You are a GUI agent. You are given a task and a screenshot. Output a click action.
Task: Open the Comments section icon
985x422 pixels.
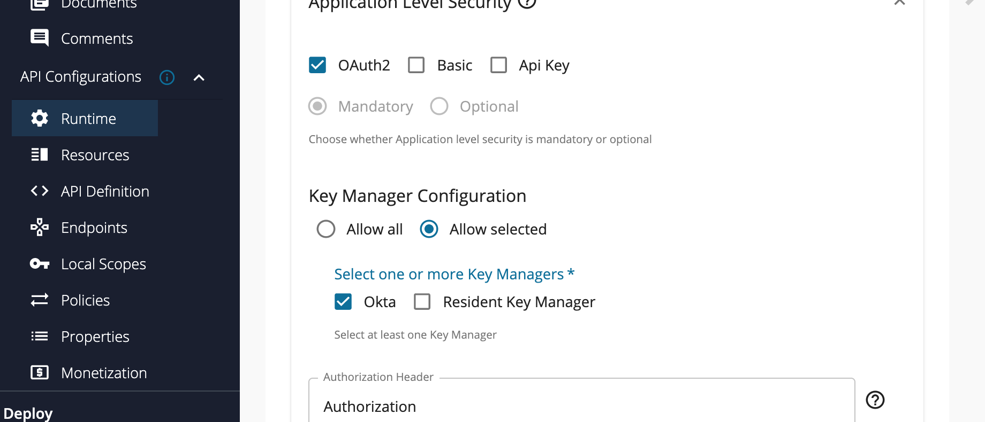(x=39, y=37)
